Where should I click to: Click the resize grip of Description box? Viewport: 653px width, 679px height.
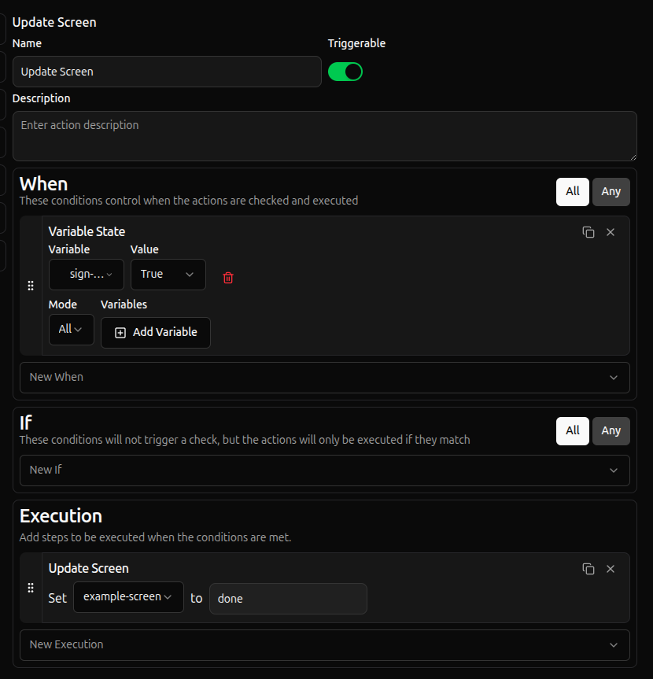(633, 157)
